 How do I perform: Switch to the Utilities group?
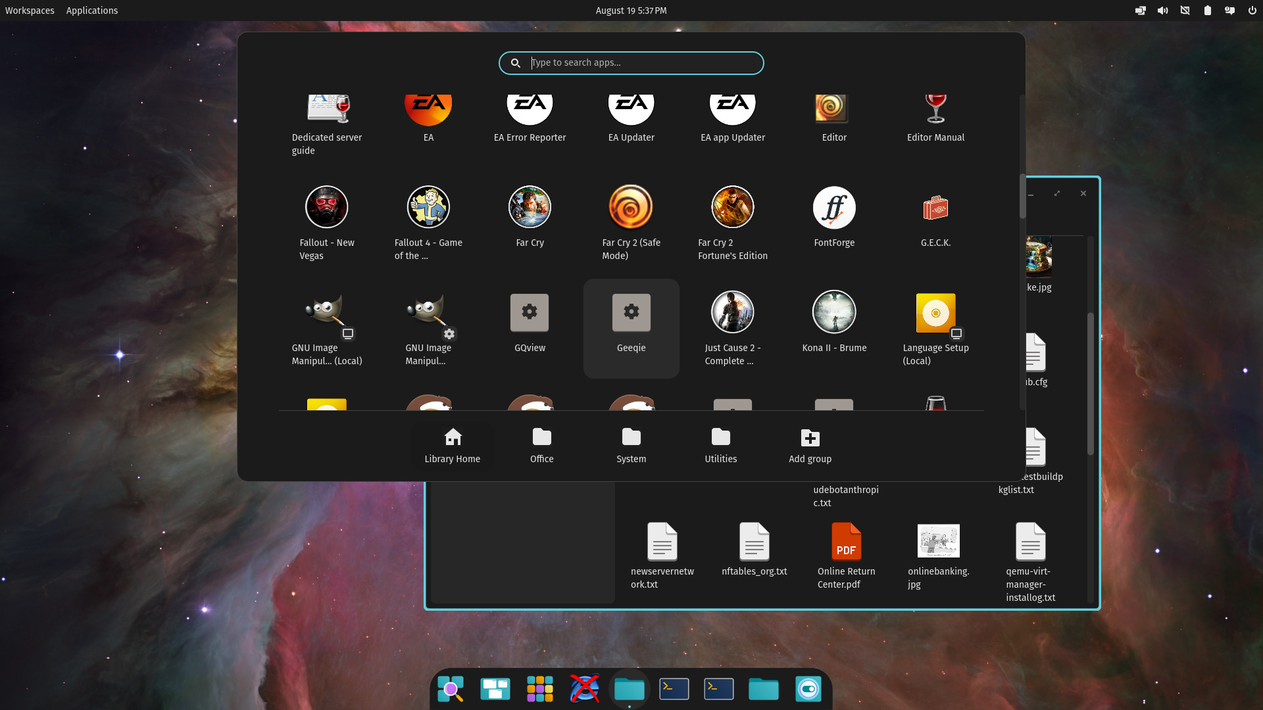click(x=721, y=446)
